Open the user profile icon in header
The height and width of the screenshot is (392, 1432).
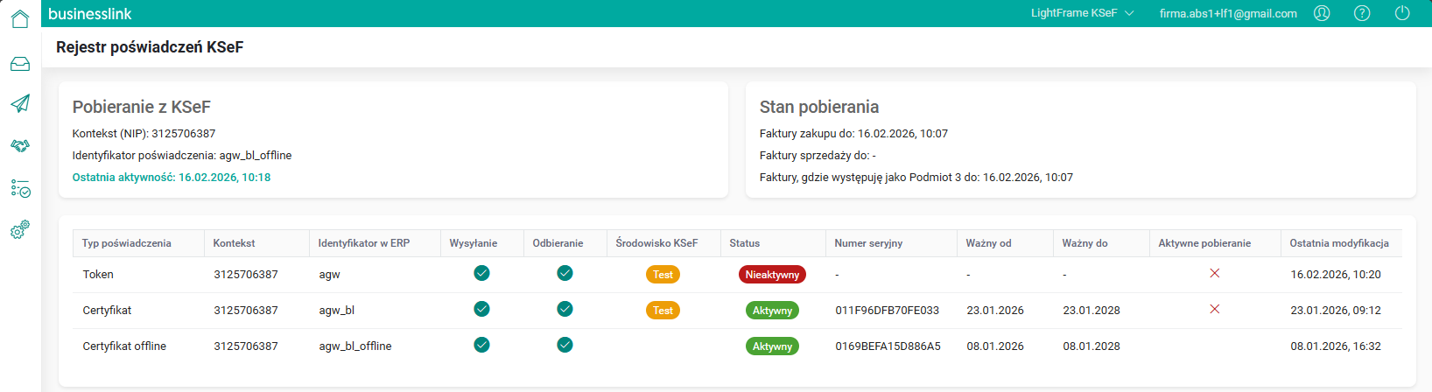pos(1322,13)
